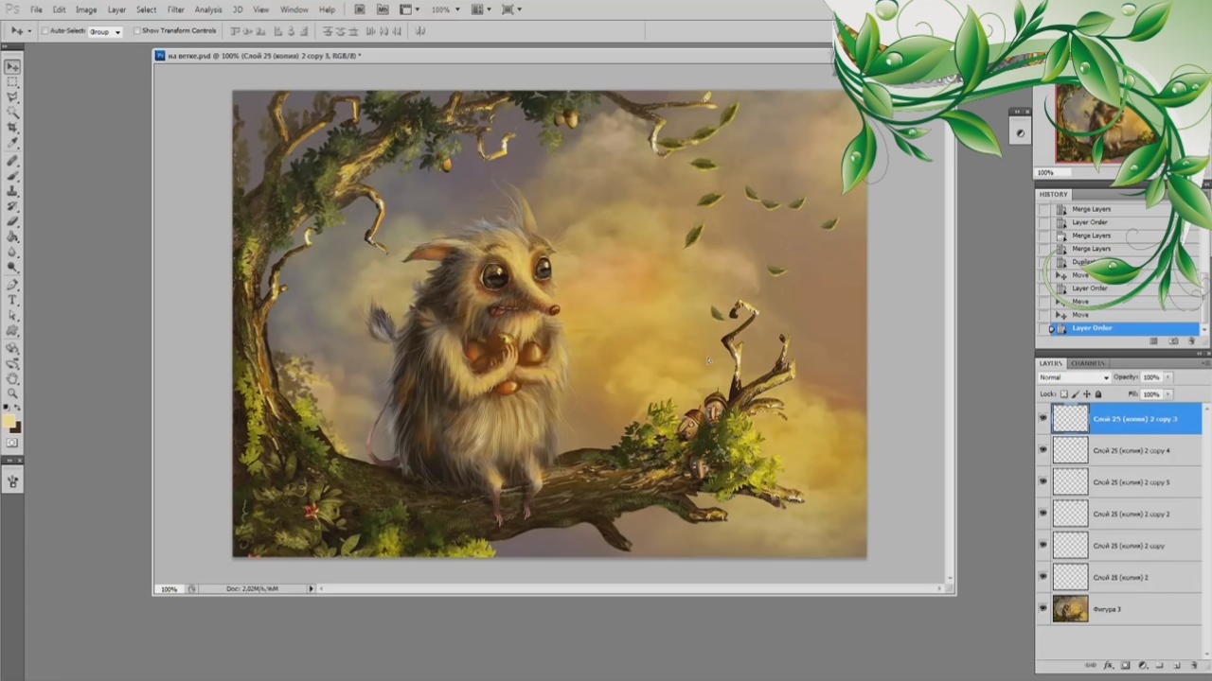Select the Pen tool
This screenshot has width=1212, height=681.
click(12, 285)
